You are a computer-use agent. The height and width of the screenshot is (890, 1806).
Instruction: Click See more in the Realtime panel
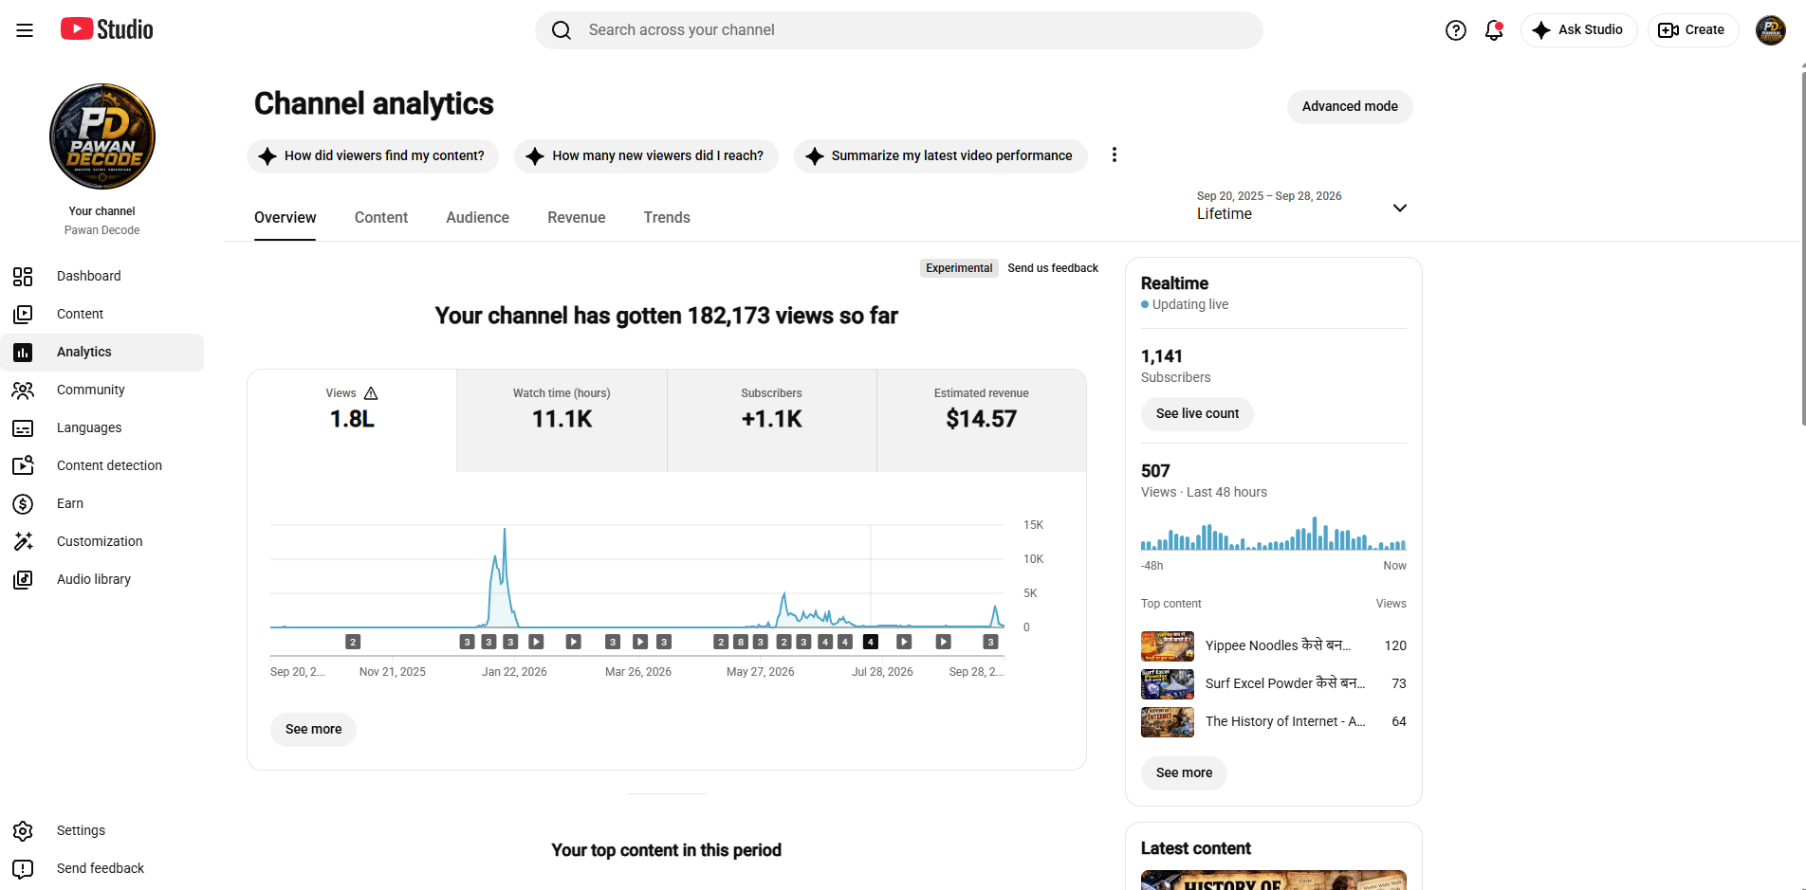(1184, 773)
